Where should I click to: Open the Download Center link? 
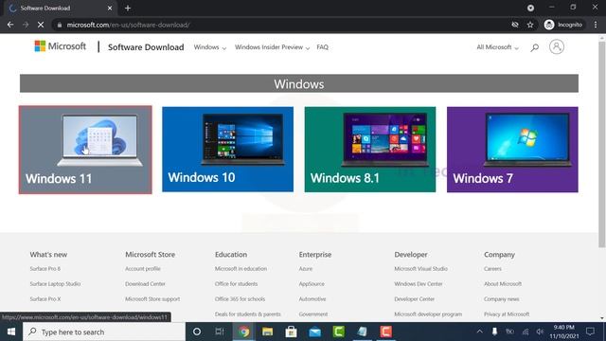145,284
